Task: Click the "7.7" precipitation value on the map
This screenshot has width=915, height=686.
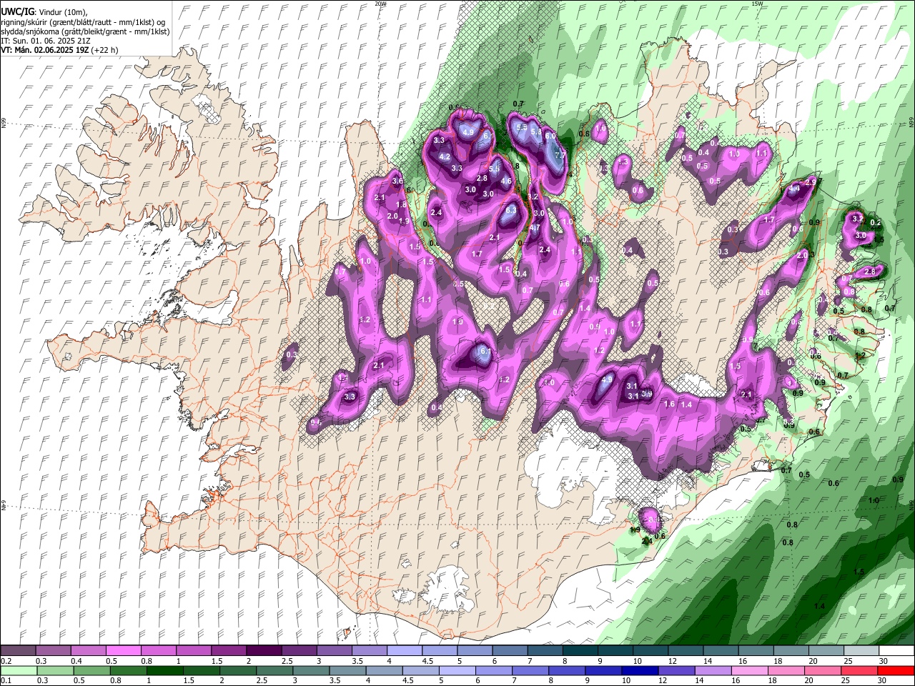Action: tap(560, 155)
